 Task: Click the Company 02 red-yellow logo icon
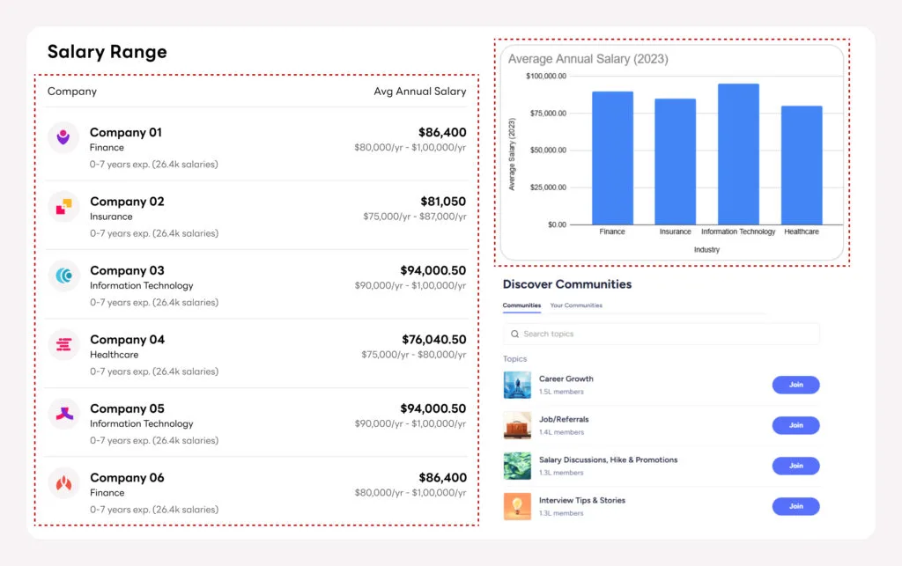pyautogui.click(x=63, y=207)
